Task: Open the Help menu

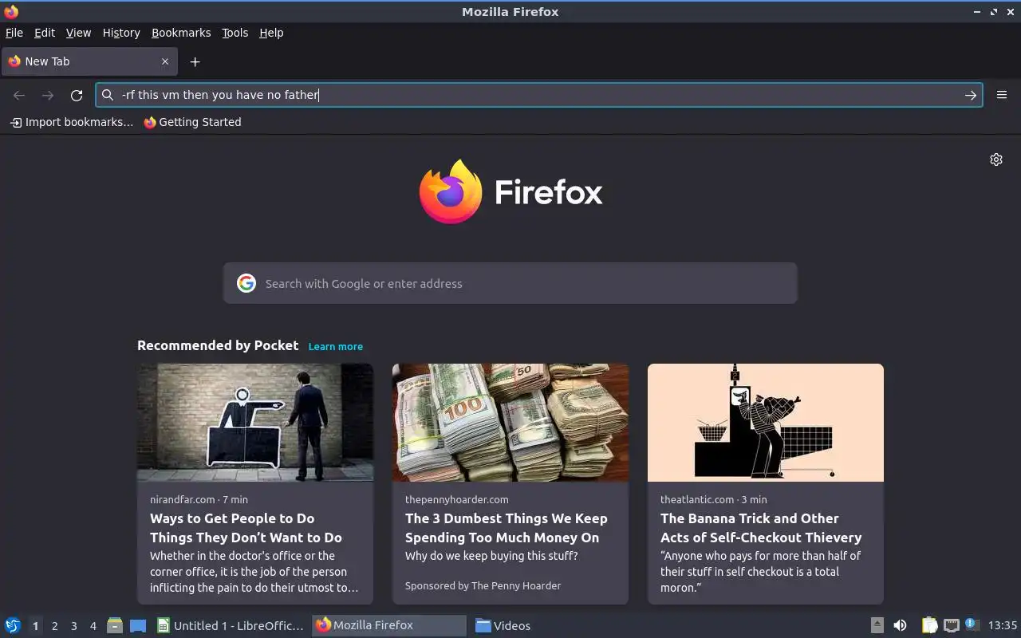Action: point(271,33)
